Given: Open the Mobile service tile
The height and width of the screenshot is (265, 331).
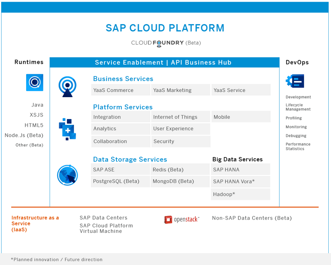Looking at the screenshot, I should coord(241,117).
